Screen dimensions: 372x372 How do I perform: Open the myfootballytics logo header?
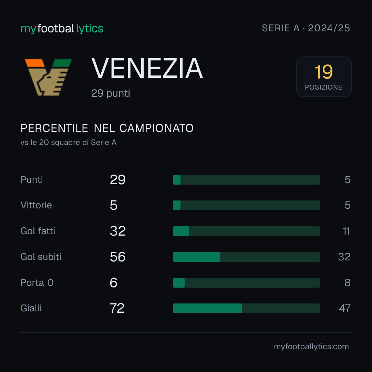point(62,29)
